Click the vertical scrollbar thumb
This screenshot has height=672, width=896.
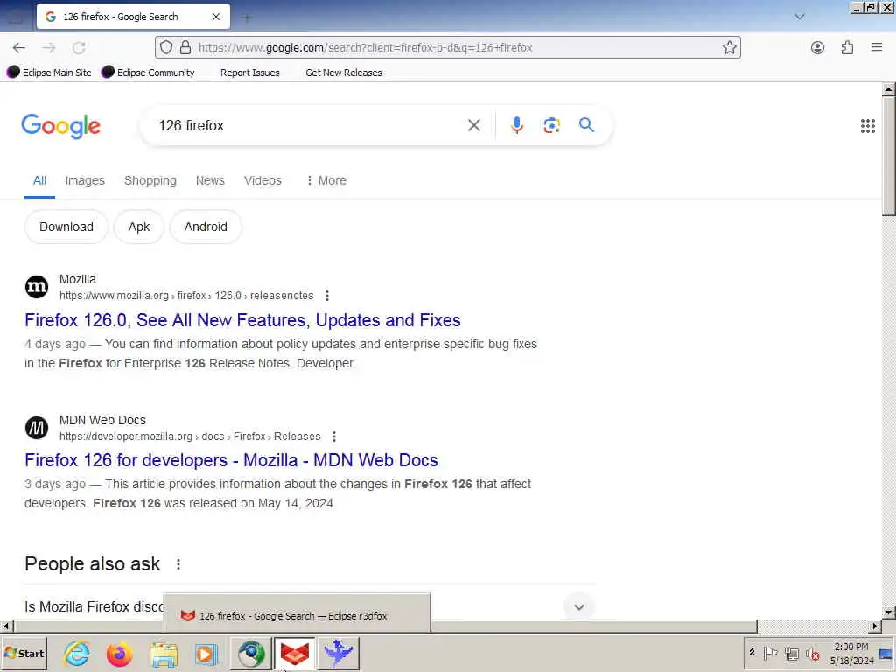888,157
